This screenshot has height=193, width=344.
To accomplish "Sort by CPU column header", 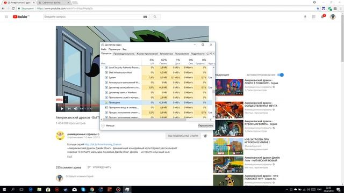I will (x=148, y=62).
